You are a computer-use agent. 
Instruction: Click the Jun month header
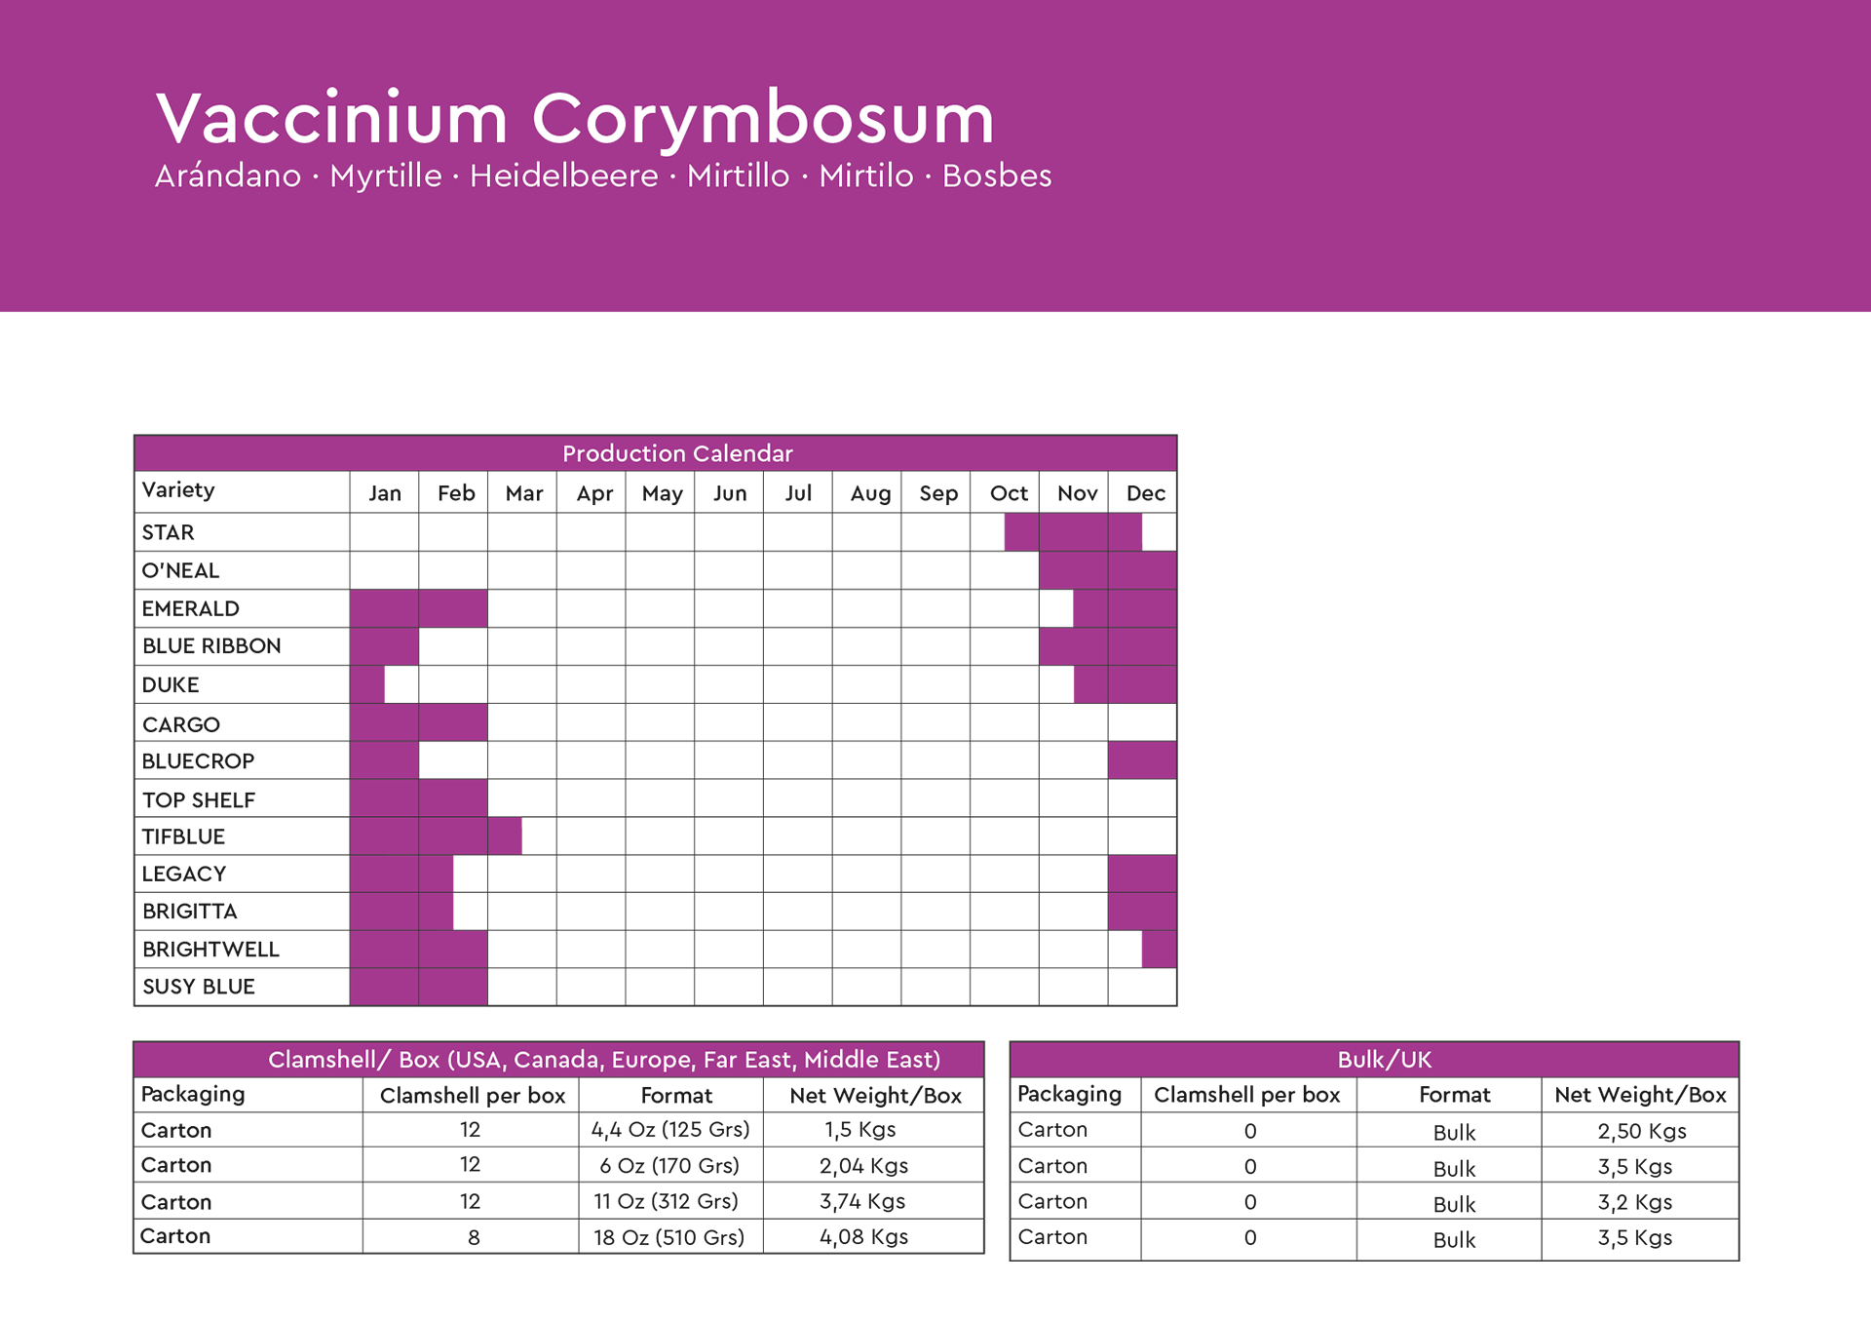point(730,493)
